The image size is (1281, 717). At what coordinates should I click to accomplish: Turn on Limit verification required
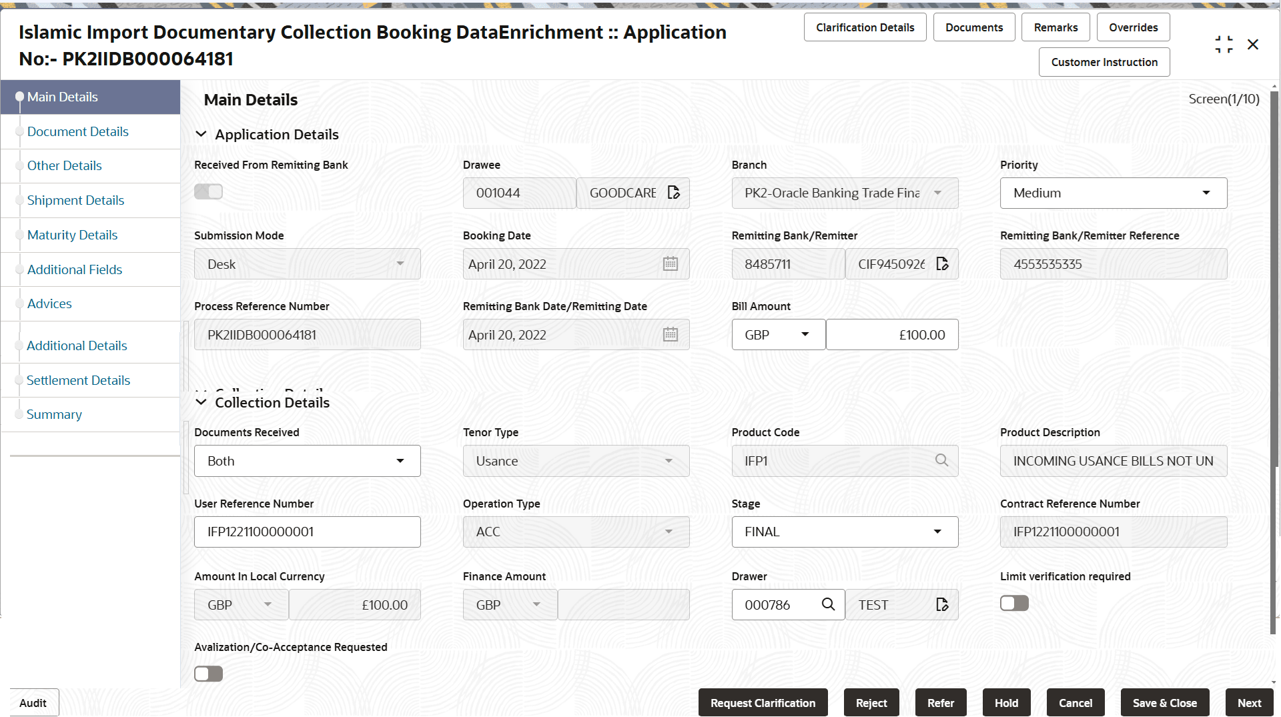click(x=1013, y=602)
